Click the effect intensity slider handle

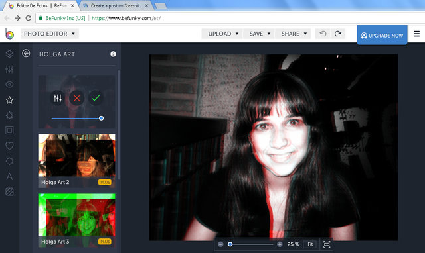tap(101, 118)
